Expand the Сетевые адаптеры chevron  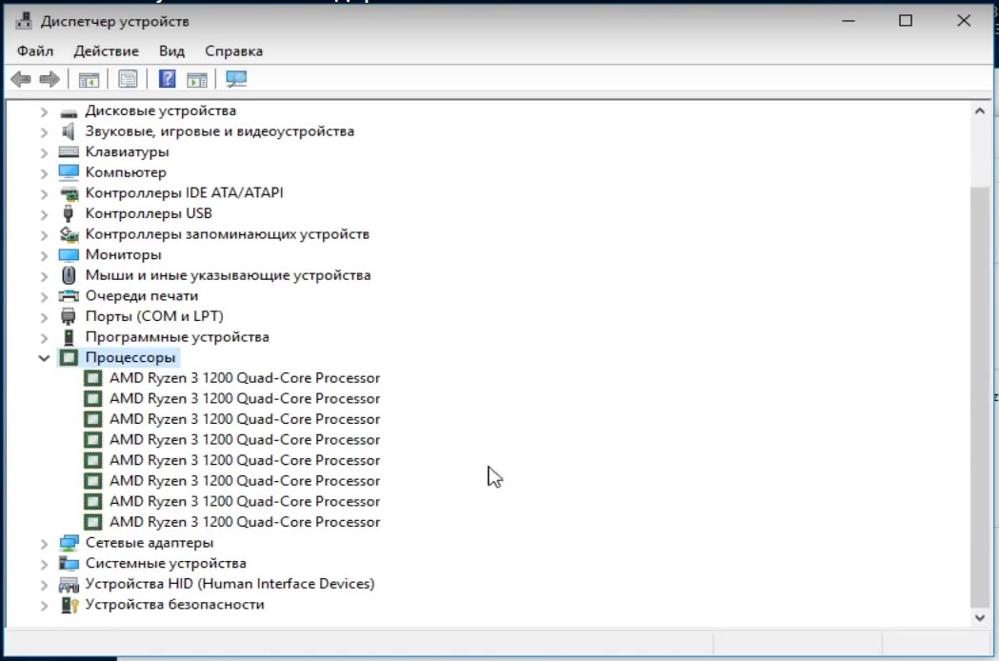coord(44,545)
